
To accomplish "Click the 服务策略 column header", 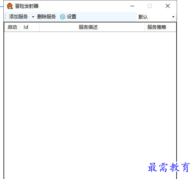I will (x=160, y=27).
